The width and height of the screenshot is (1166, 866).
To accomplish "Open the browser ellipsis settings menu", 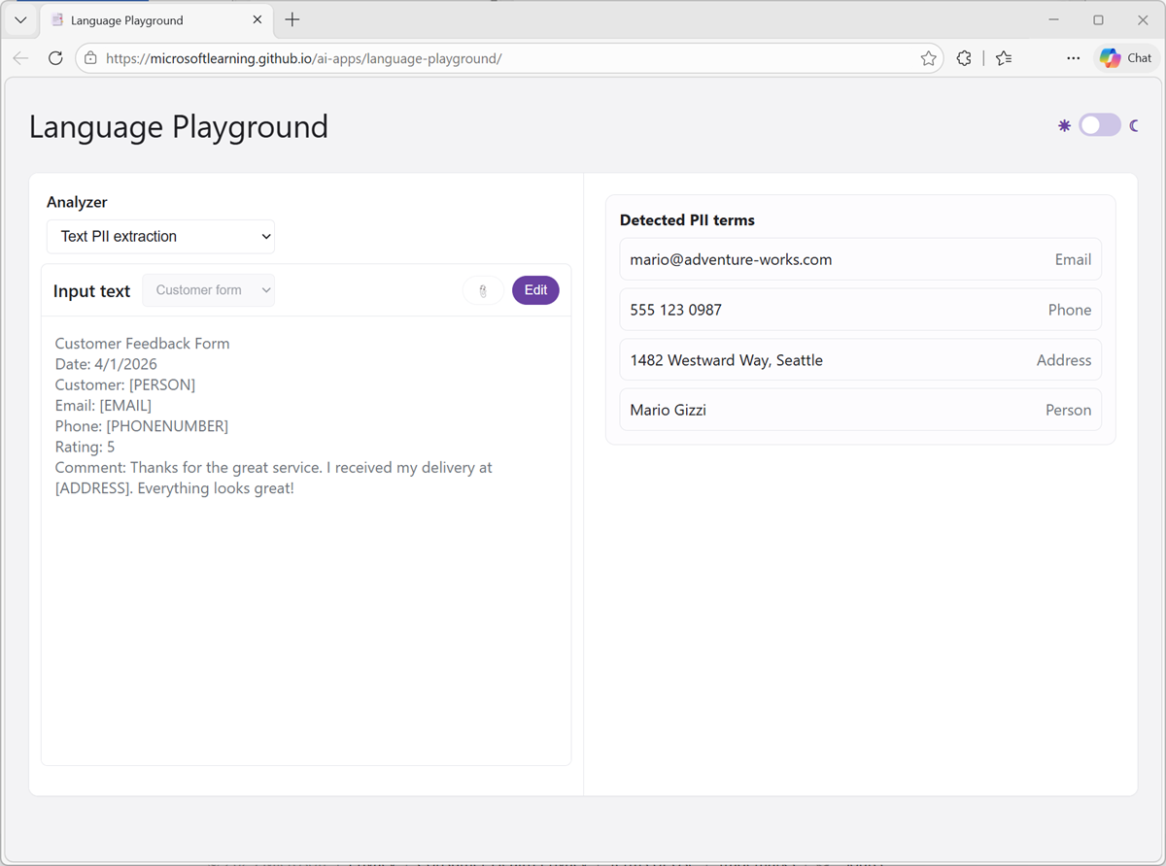I will 1073,57.
